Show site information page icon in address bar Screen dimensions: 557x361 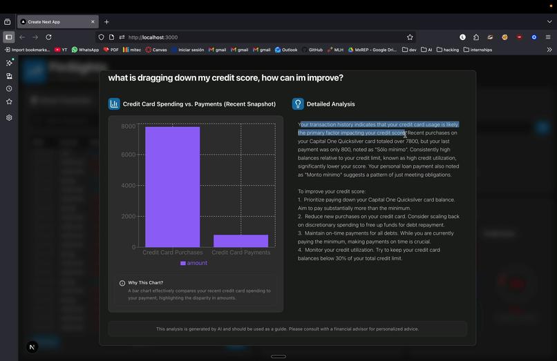[111, 37]
